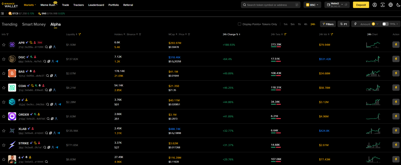401x165 pixels.
Task: Mark COAI as favorite
Action: coord(4,88)
